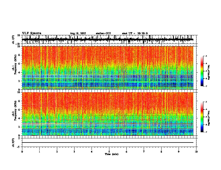The image size is (221, 170).
Task: Click the "station=OUI" header label
Action: click(103, 33)
